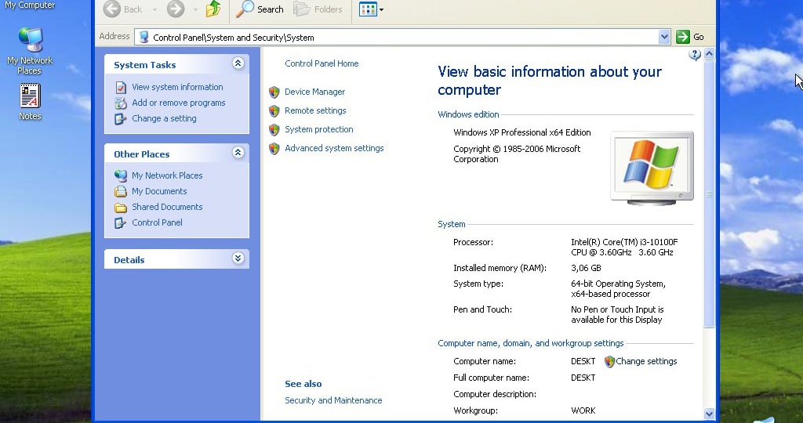Click the View system information icon
This screenshot has width=803, height=423.
120,88
